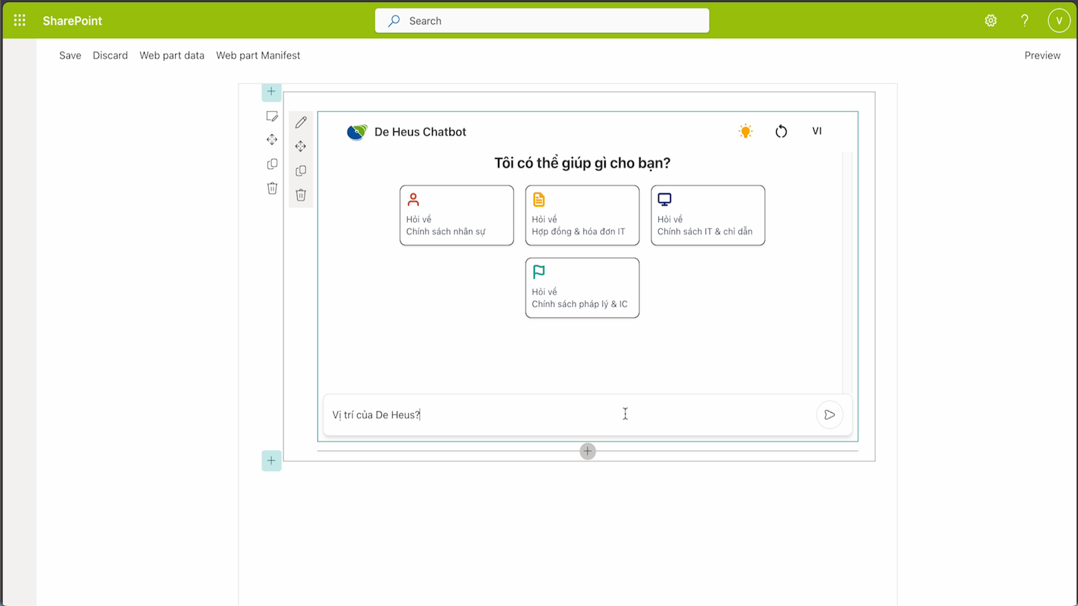Switch chatbot language using the VI button

[817, 131]
